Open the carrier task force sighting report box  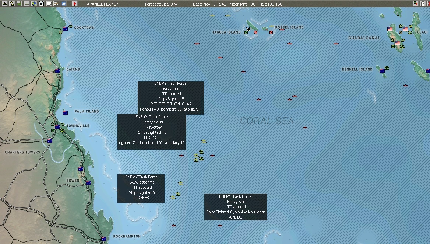point(171,96)
